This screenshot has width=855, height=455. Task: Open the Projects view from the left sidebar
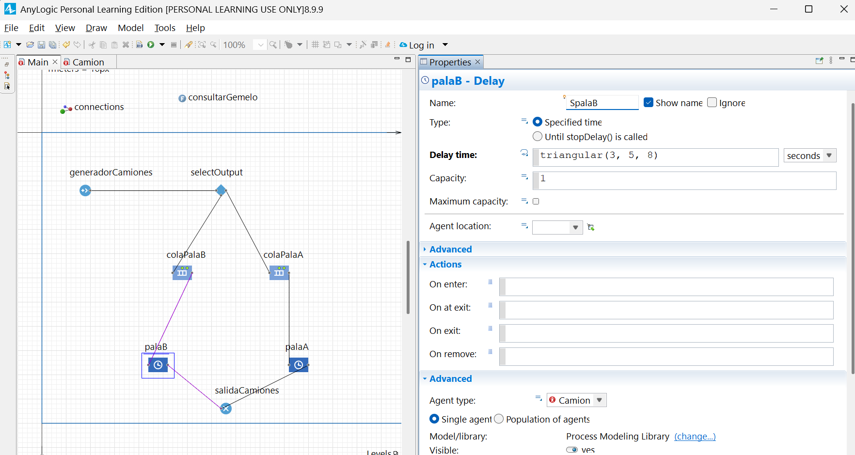point(7,76)
